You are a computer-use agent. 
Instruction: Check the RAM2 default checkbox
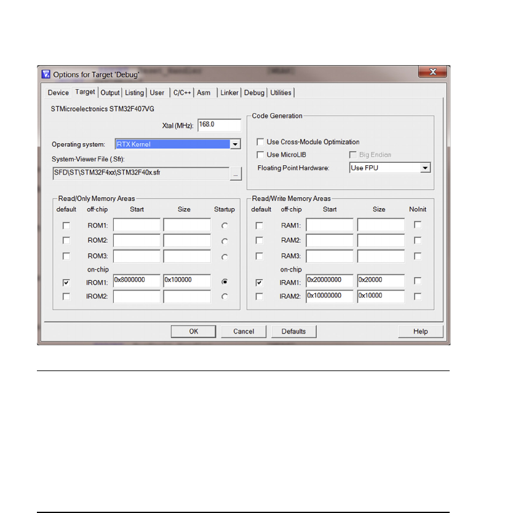tap(259, 240)
